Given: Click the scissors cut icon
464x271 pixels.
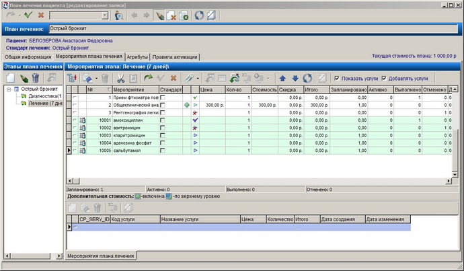Looking at the screenshot, I should pos(121,79).
